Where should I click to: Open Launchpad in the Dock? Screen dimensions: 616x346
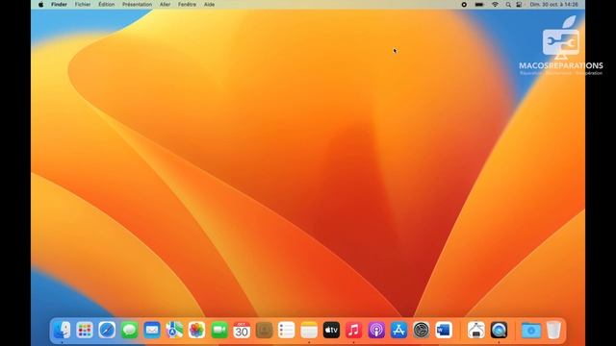pos(85,330)
